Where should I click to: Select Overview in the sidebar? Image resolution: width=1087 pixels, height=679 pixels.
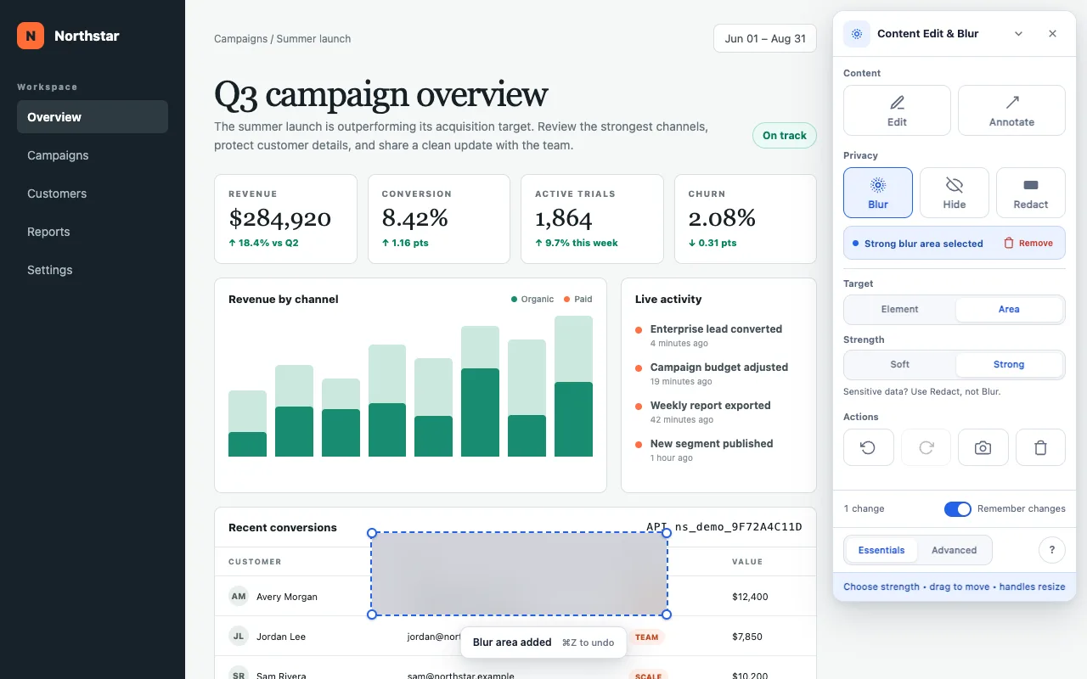[93, 117]
